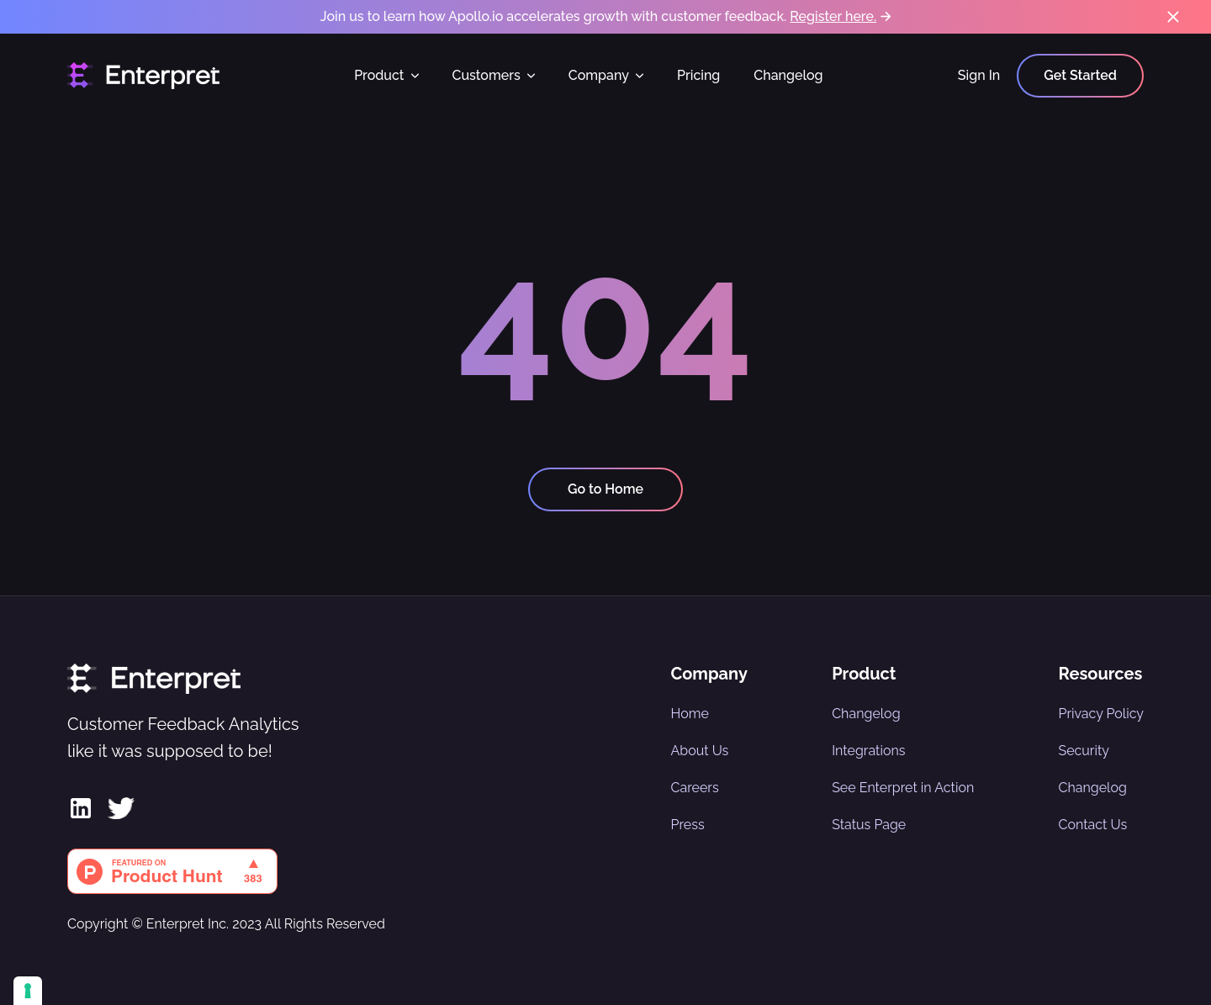Click the Resources footer heading
This screenshot has height=1005, width=1211.
(1100, 674)
